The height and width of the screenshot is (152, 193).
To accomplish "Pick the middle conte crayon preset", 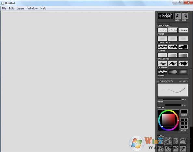I will pos(173,39).
